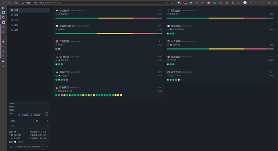Test latency via 202 badge of 奈飞解锁

pyautogui.click(x=159, y=57)
